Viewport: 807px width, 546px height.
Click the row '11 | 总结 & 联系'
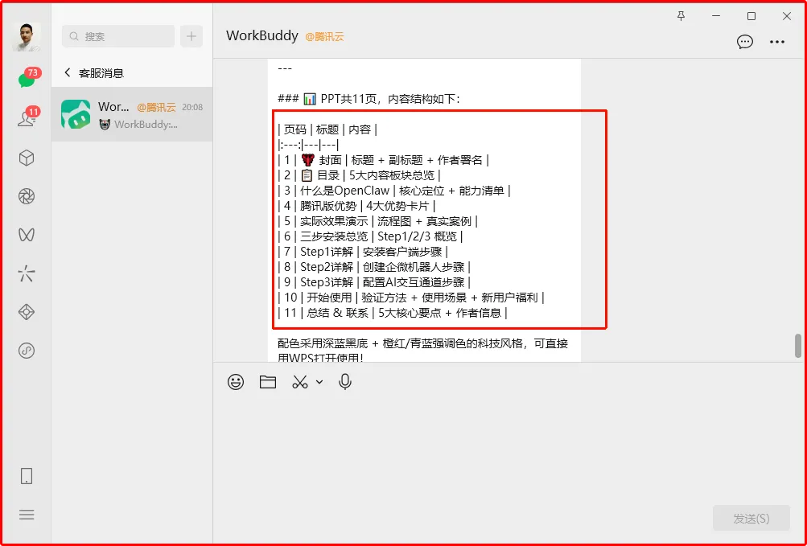pos(392,313)
